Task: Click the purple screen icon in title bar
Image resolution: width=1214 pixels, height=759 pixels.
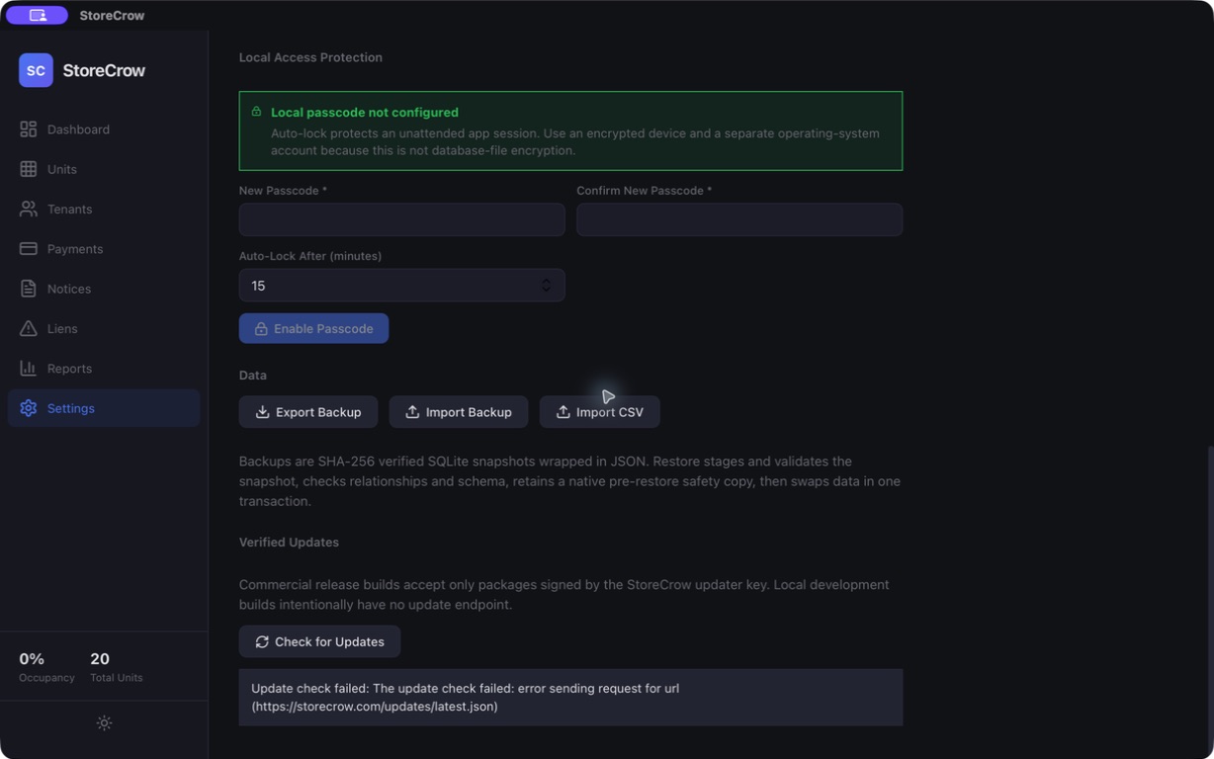Action: coord(38,15)
